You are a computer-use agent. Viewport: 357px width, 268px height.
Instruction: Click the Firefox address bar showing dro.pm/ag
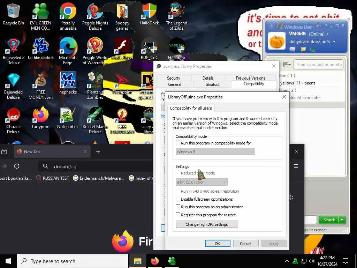coord(96,166)
